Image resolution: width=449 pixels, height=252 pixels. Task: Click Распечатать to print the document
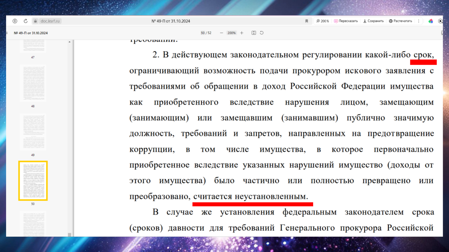(400, 21)
